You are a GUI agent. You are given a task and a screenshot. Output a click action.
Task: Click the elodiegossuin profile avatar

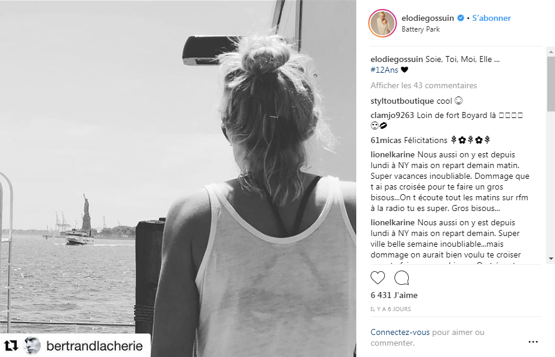click(383, 23)
